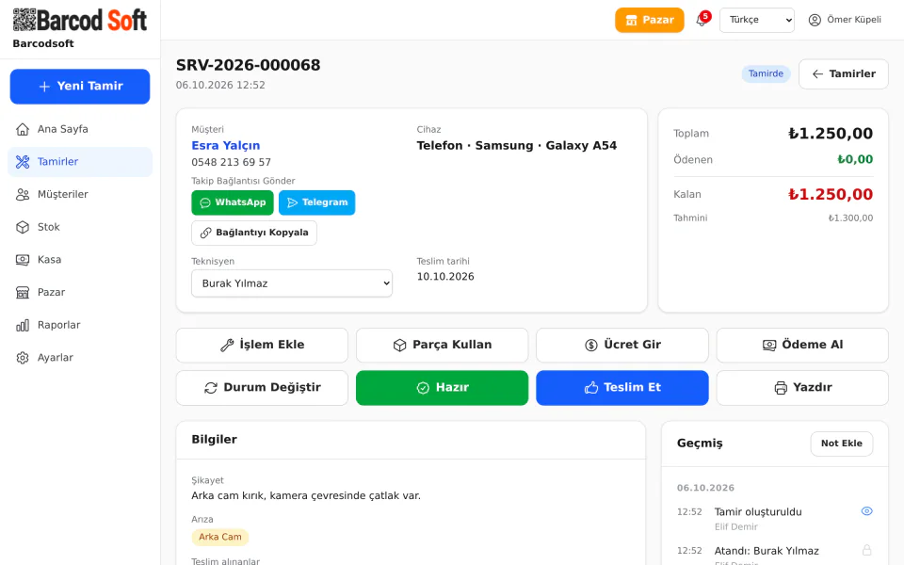
Task: Click the Barcodsoft company name
Action: [43, 44]
